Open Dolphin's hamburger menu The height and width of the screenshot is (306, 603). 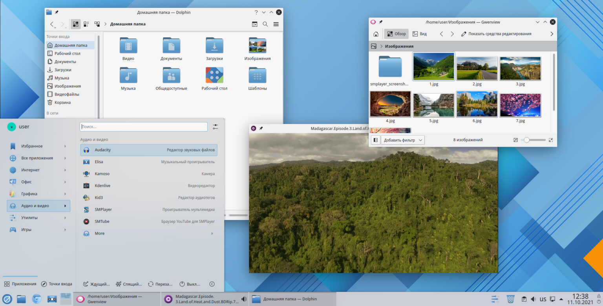click(276, 24)
